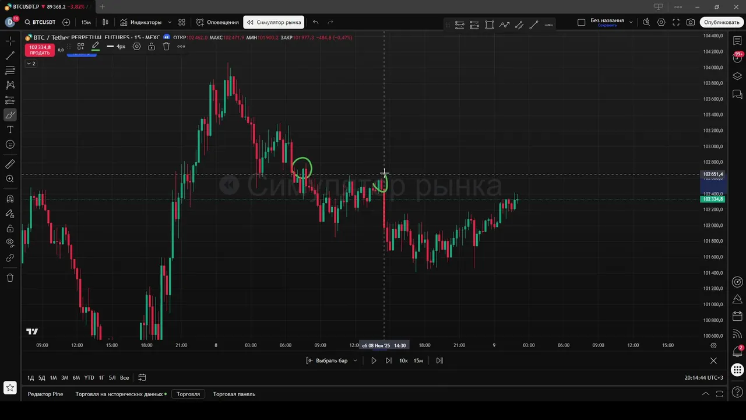This screenshot has width=746, height=420.
Task: Change 10x replay speed
Action: (403, 360)
